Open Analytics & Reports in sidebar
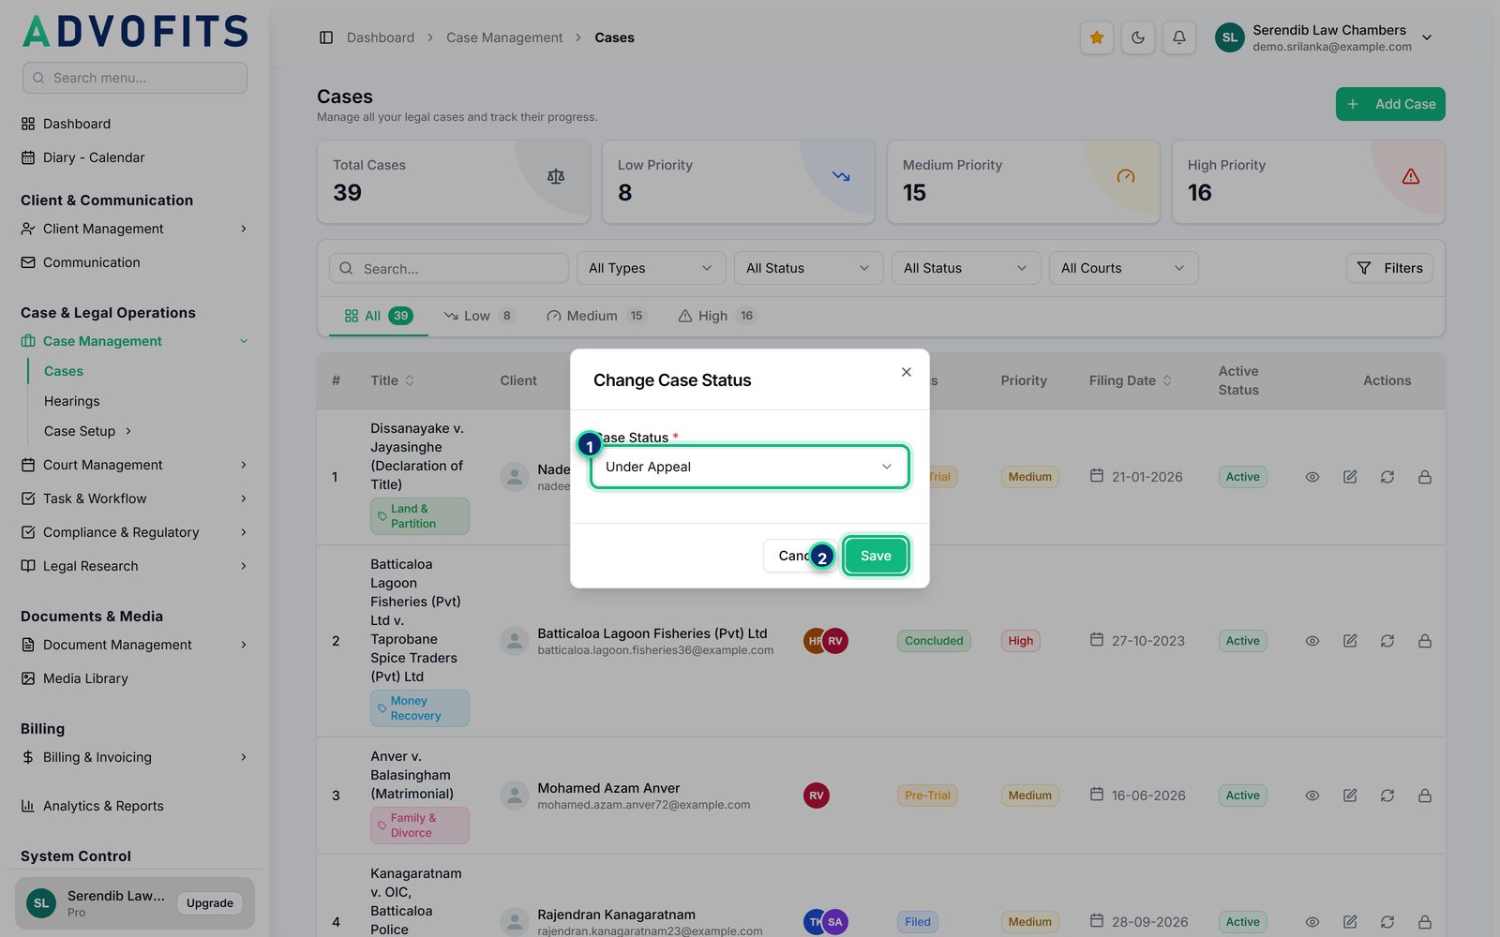 coord(103,806)
